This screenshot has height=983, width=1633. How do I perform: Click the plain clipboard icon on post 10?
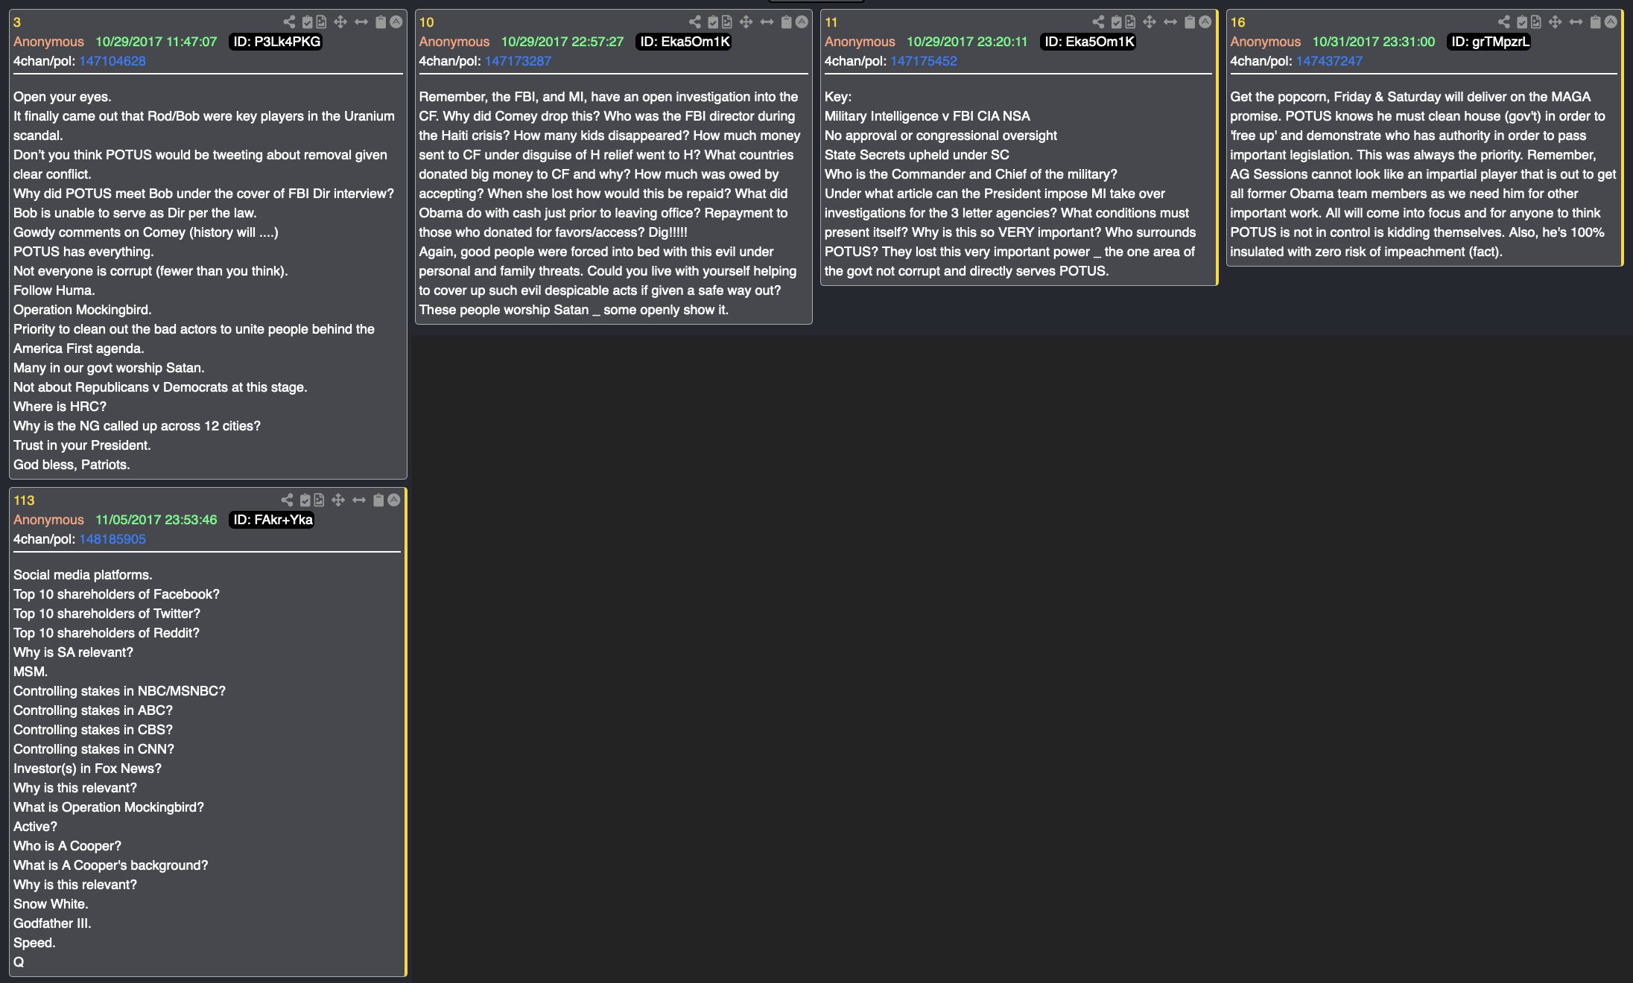[787, 22]
